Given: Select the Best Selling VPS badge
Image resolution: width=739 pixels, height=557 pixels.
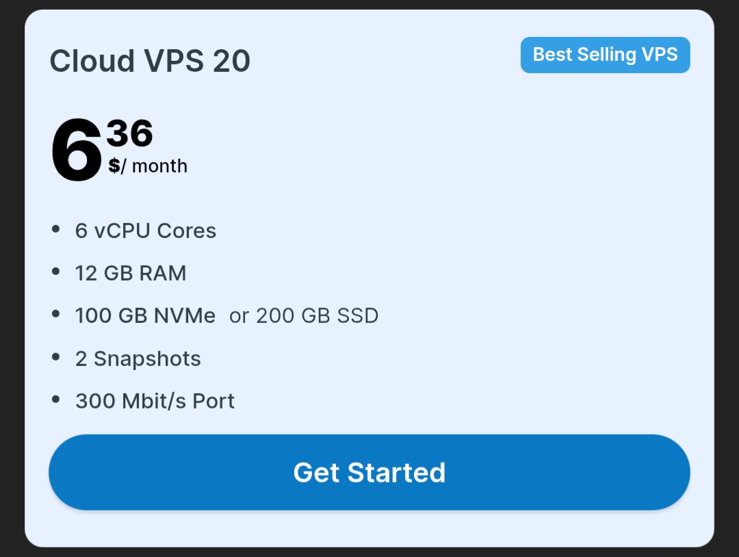Looking at the screenshot, I should pos(605,55).
